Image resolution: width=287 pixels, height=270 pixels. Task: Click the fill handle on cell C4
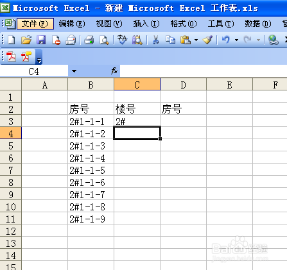pos(161,139)
